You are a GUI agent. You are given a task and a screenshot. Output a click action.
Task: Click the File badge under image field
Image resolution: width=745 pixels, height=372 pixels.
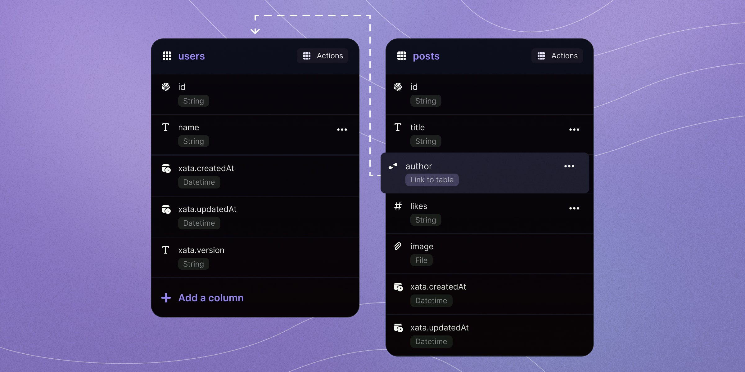click(x=421, y=260)
